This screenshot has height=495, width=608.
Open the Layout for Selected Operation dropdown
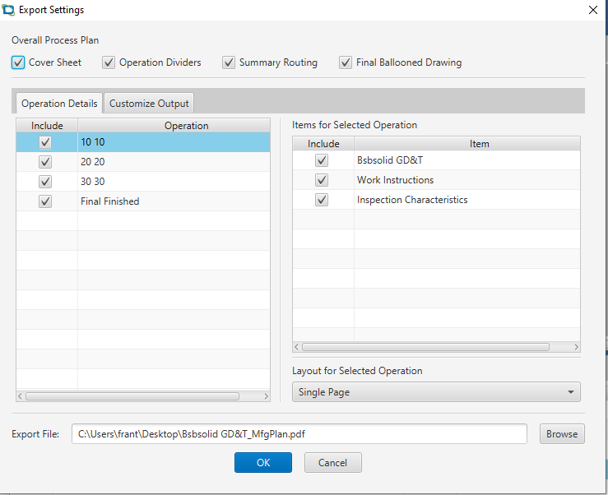[x=436, y=392]
